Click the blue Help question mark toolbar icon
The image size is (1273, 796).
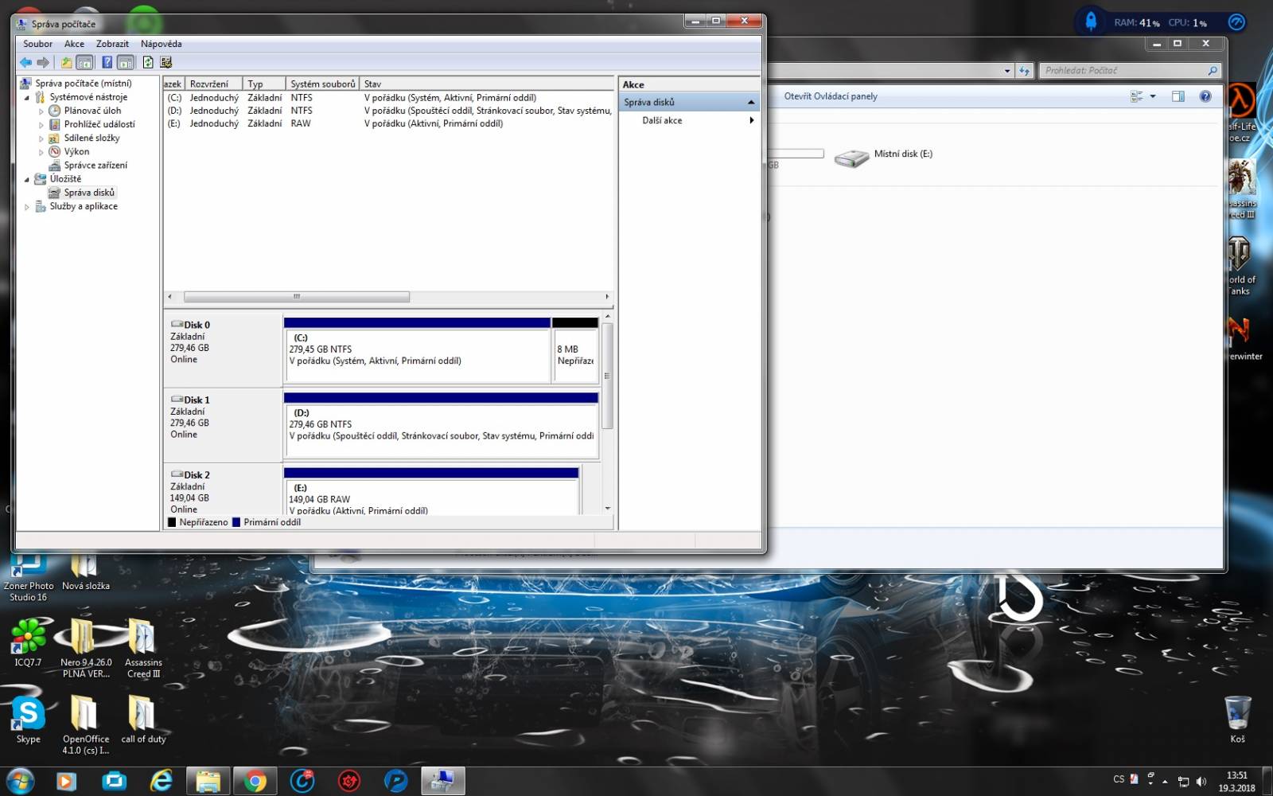(107, 62)
